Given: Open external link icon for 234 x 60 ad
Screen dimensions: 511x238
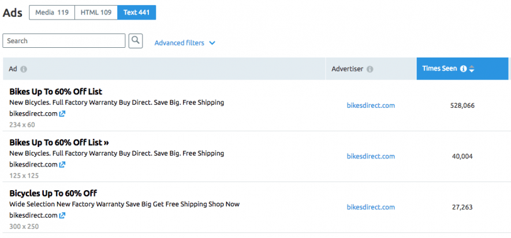Looking at the screenshot, I should click(x=62, y=114).
